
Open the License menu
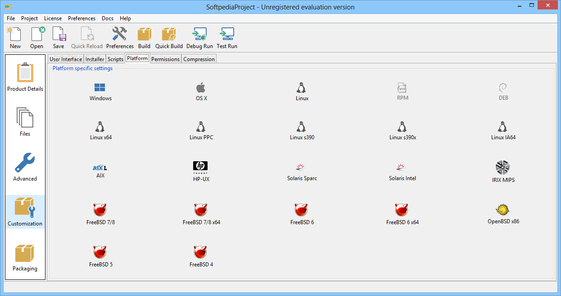pos(53,18)
